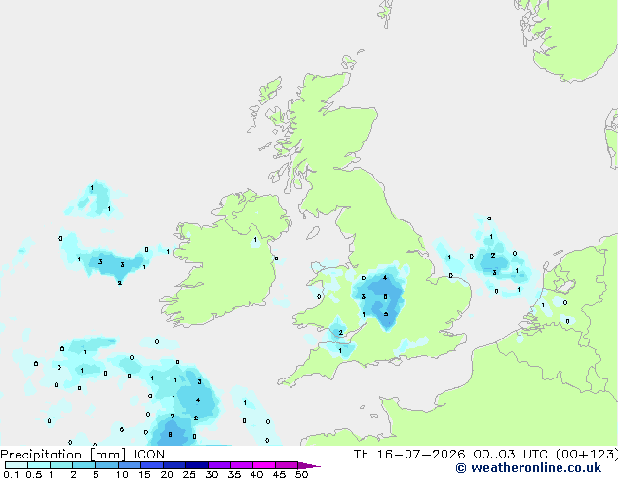Click the 'Precipitation [mm] ICON' map title

point(83,455)
